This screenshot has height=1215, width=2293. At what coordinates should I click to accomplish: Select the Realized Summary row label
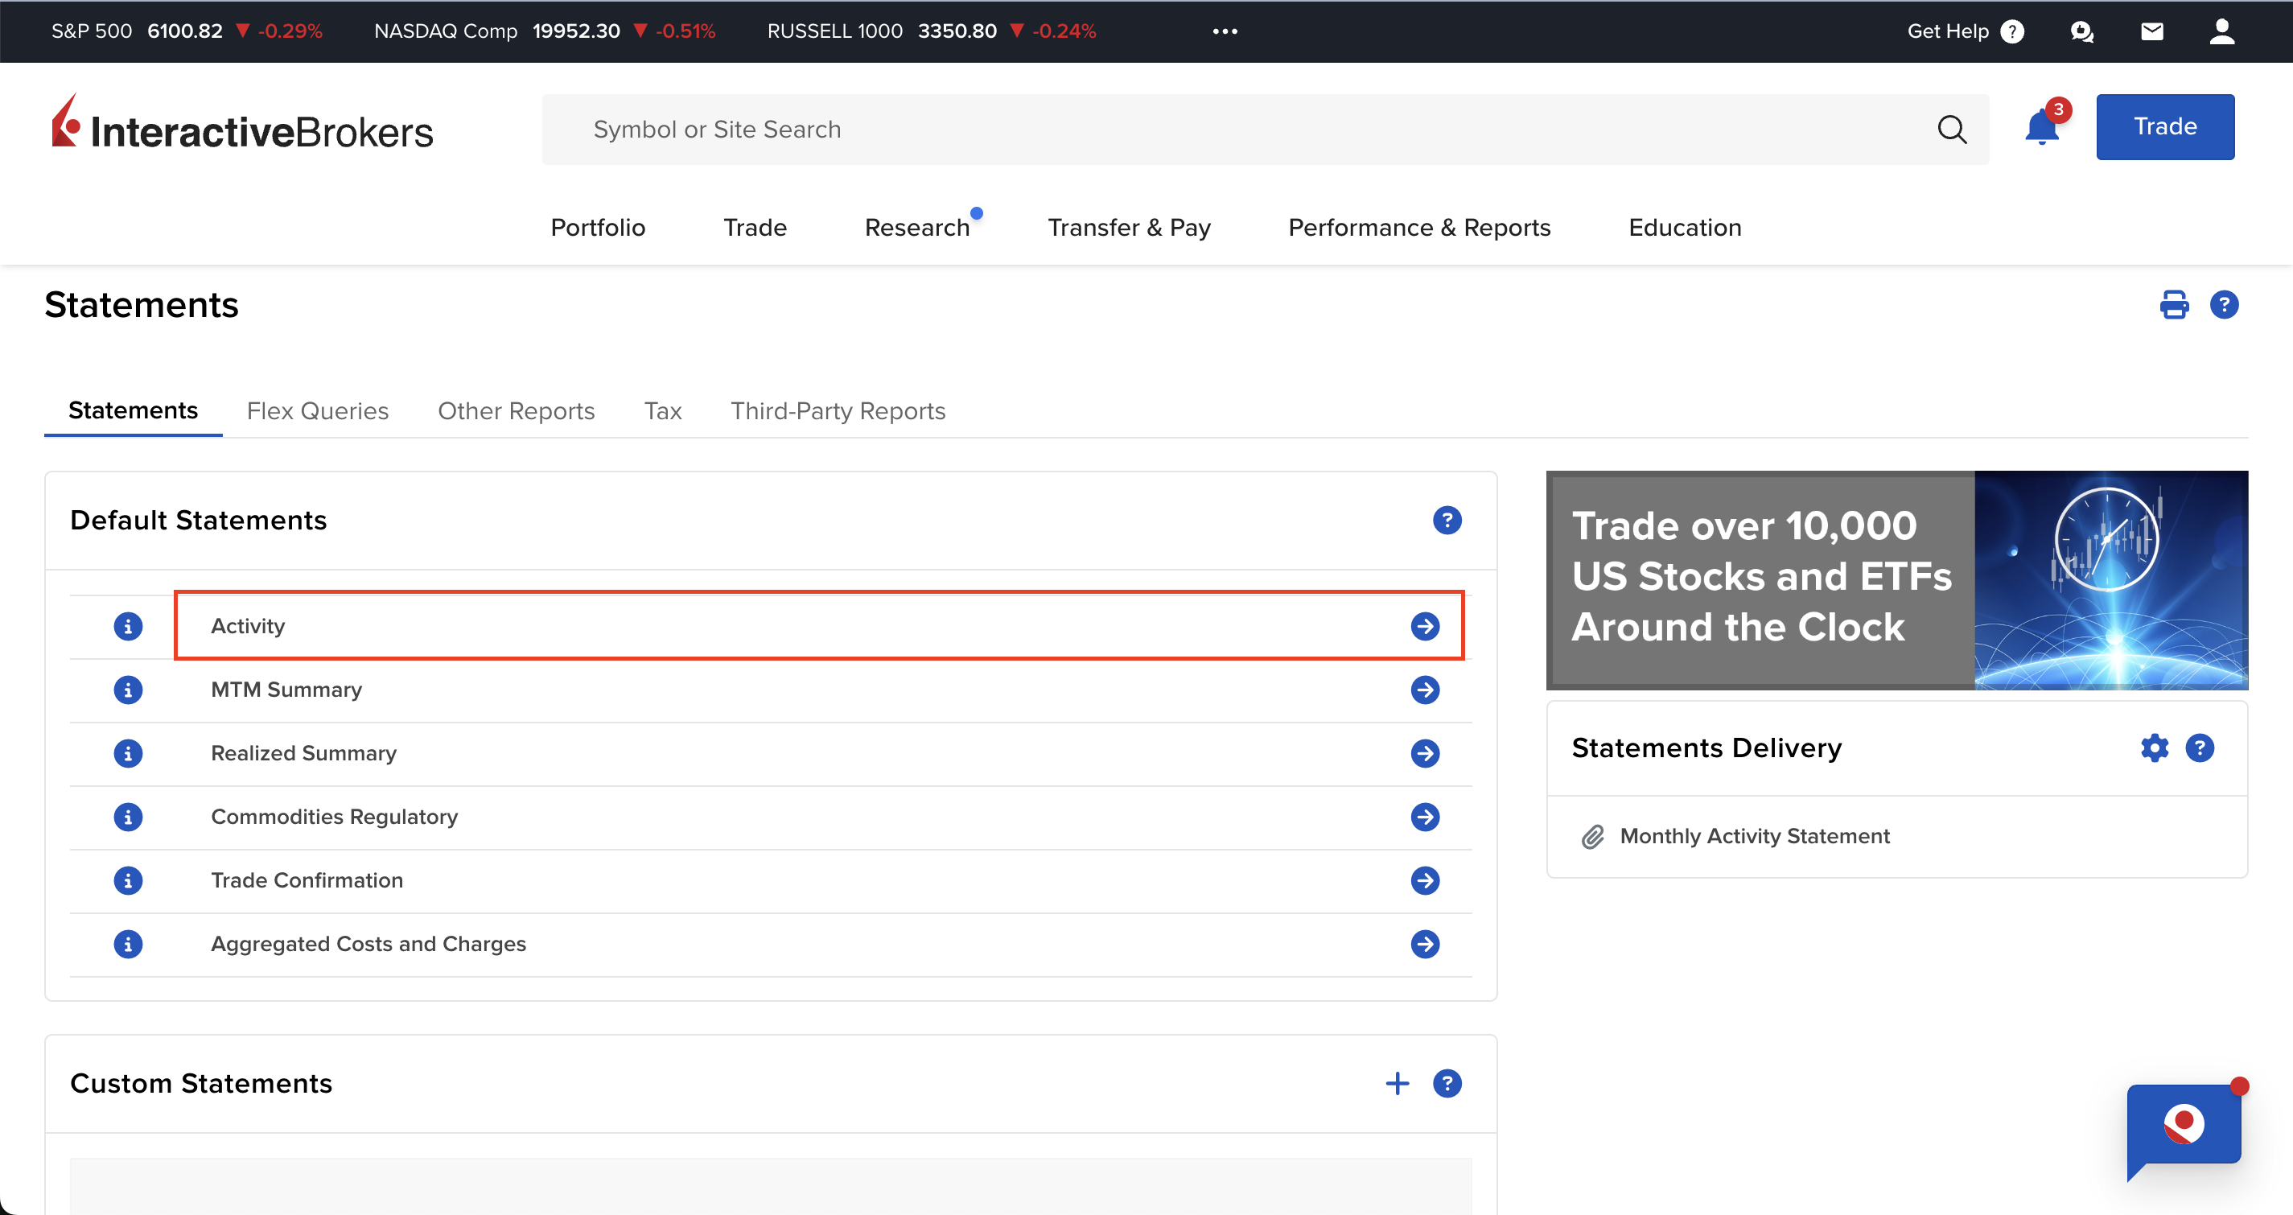(x=303, y=754)
